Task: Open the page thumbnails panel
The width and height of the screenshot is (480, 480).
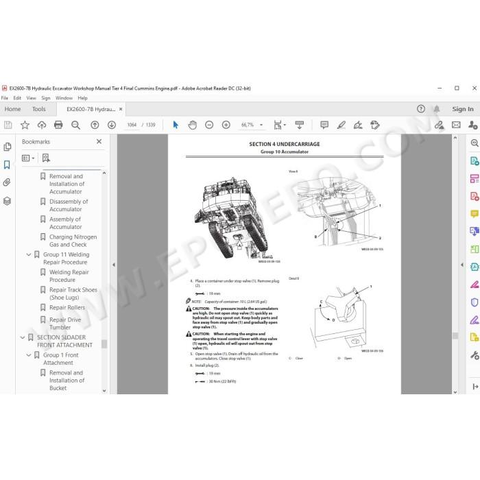Action: [8, 147]
